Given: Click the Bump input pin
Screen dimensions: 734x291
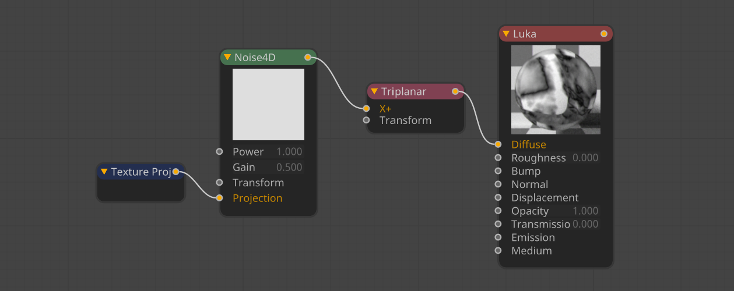Looking at the screenshot, I should 498,171.
